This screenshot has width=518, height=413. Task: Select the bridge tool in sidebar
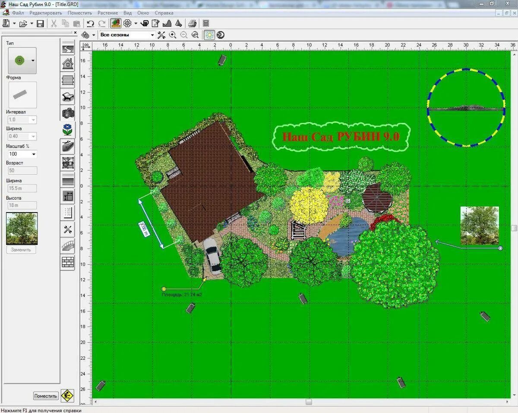coord(68,246)
